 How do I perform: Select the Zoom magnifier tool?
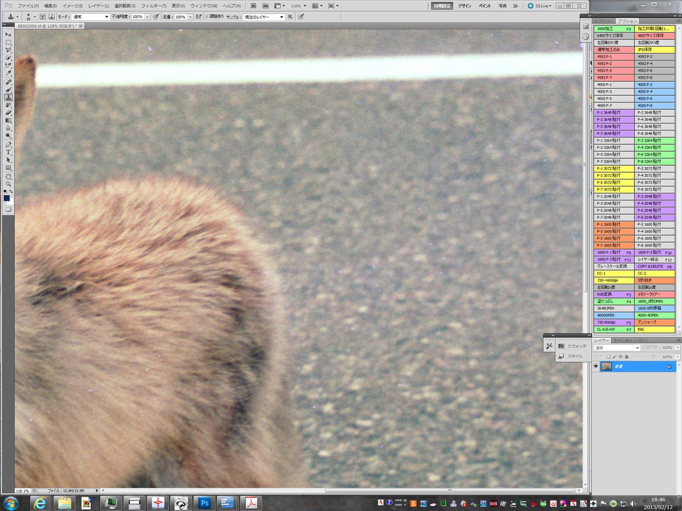[8, 184]
